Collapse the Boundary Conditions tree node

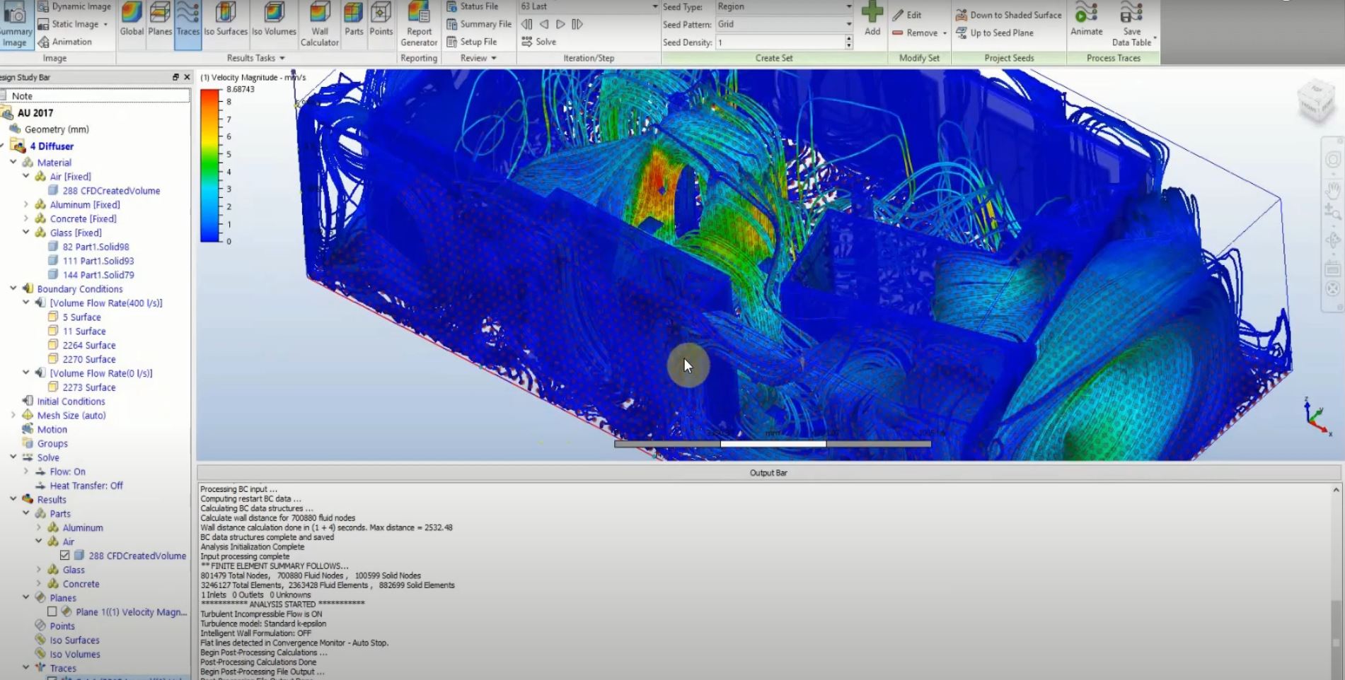coord(12,288)
